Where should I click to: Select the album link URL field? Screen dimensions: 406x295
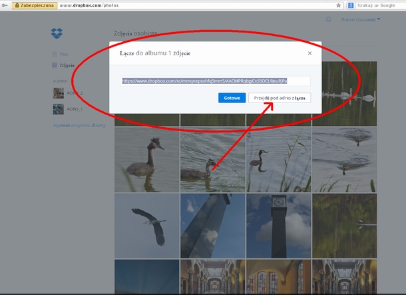point(215,81)
